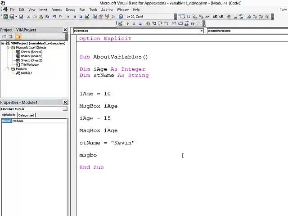This screenshot has width=288, height=216.
Task: Close the Properties - Module1 panel
Action: [65, 102]
